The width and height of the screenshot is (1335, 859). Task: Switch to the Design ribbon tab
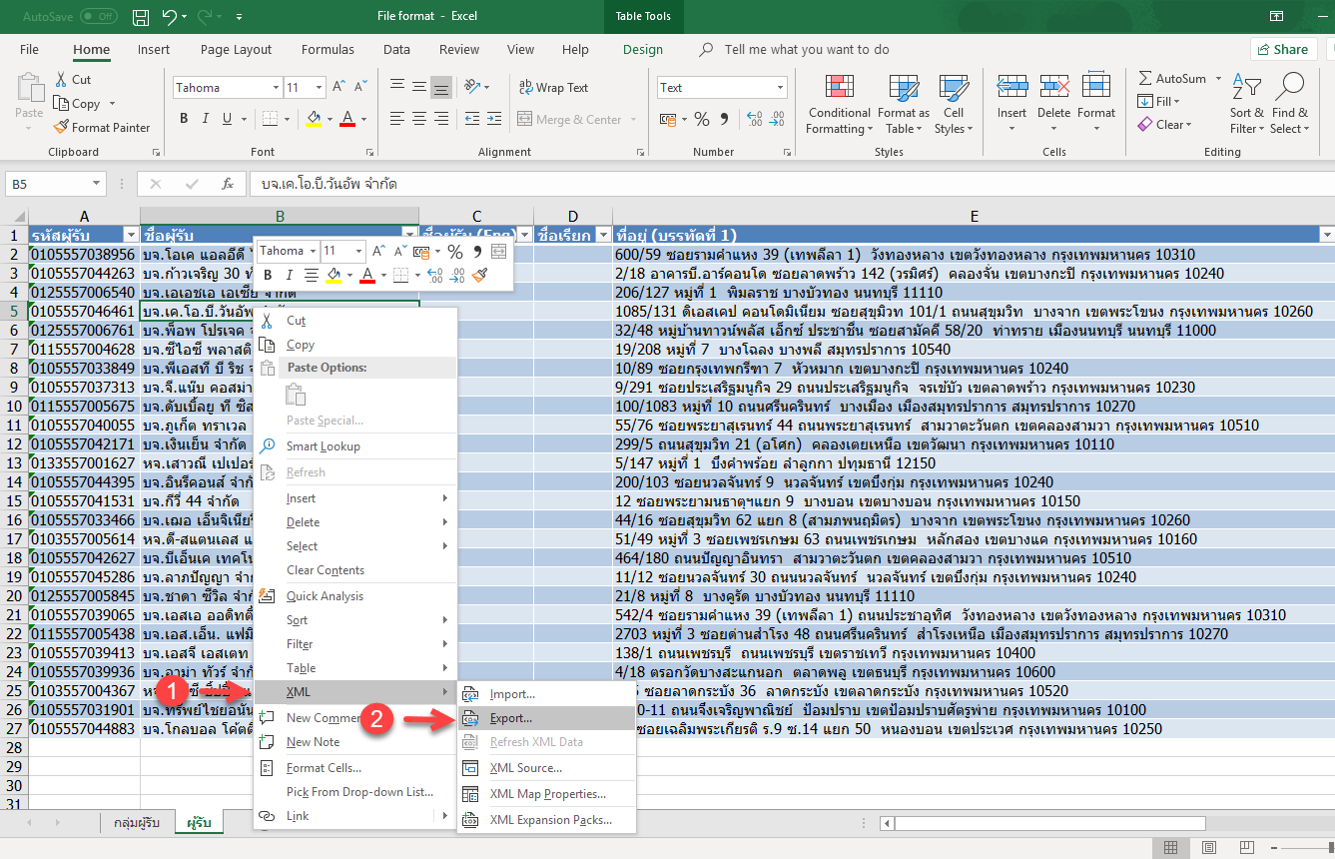pyautogui.click(x=642, y=49)
